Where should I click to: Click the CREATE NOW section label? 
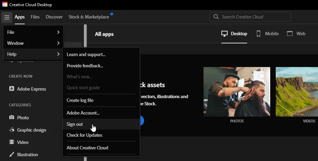[x=21, y=76]
